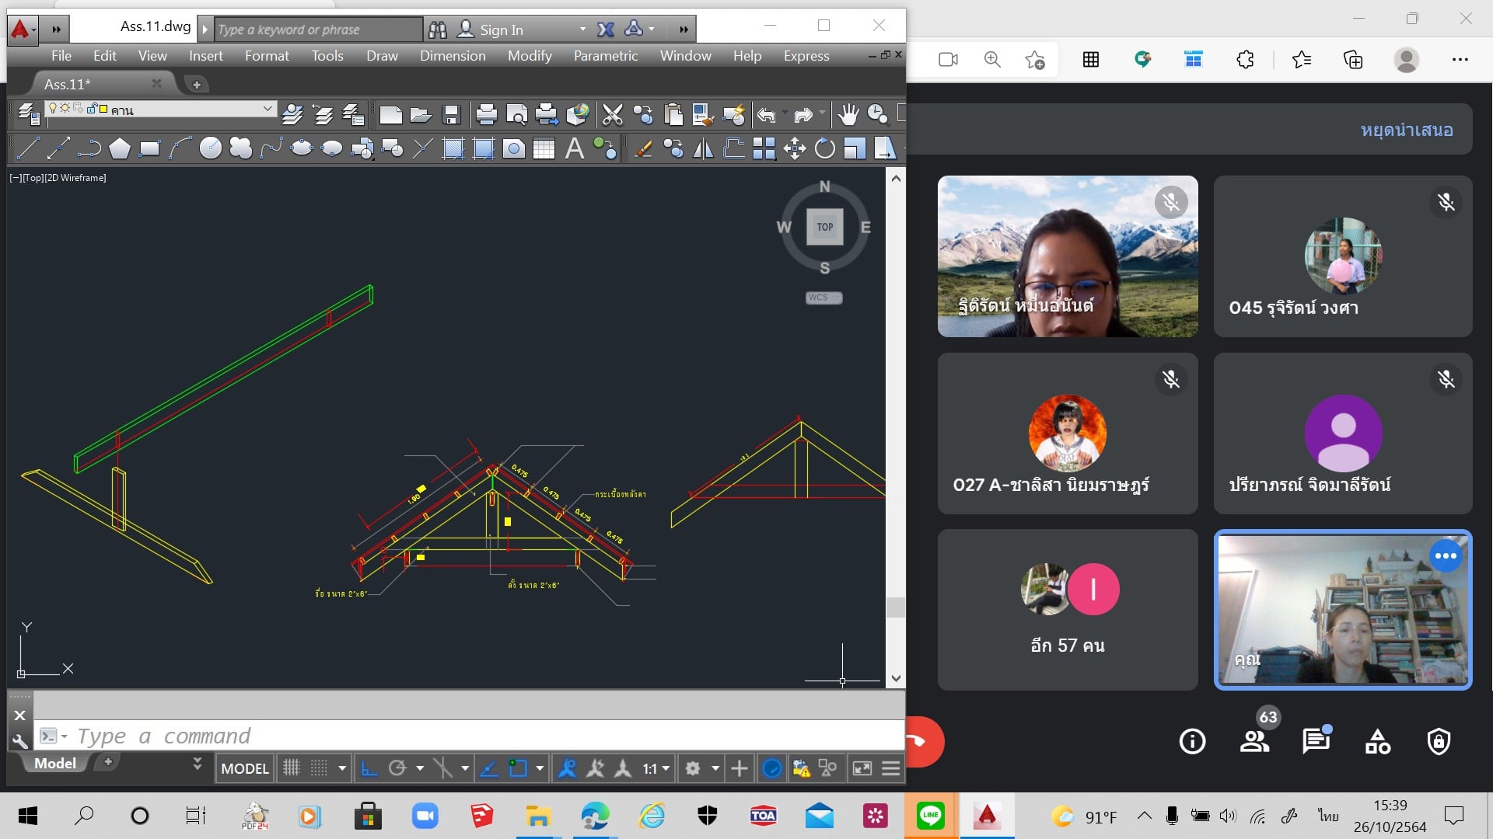Screen dimensions: 1493x839
Task: Open the meeting participants list showing 63
Action: [x=1254, y=741]
